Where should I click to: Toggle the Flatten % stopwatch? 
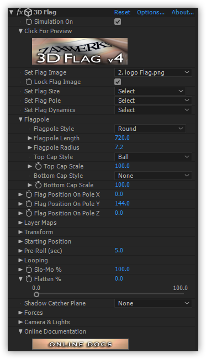point(29,279)
